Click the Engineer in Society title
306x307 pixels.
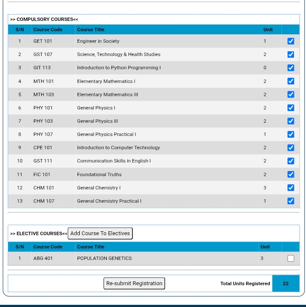coord(98,41)
